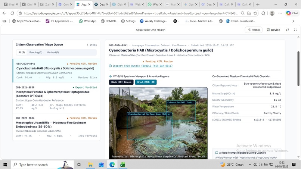Enter fullscreen with the expand icon

(295, 30)
